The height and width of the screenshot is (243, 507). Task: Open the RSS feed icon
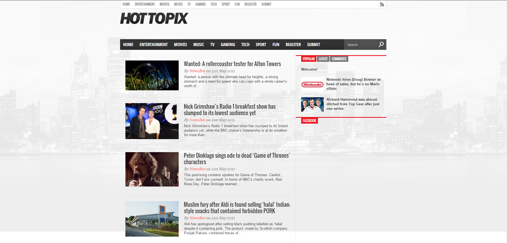click(x=382, y=4)
